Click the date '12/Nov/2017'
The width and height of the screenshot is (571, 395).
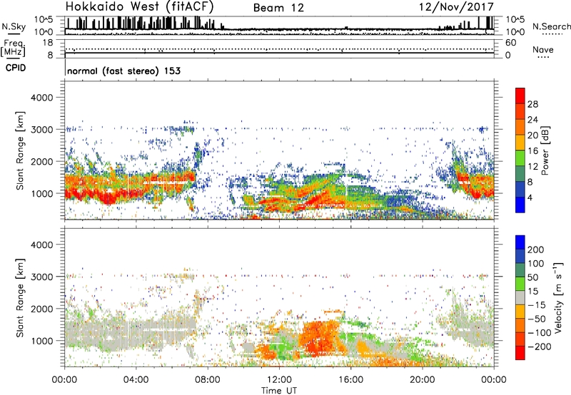pos(456,6)
